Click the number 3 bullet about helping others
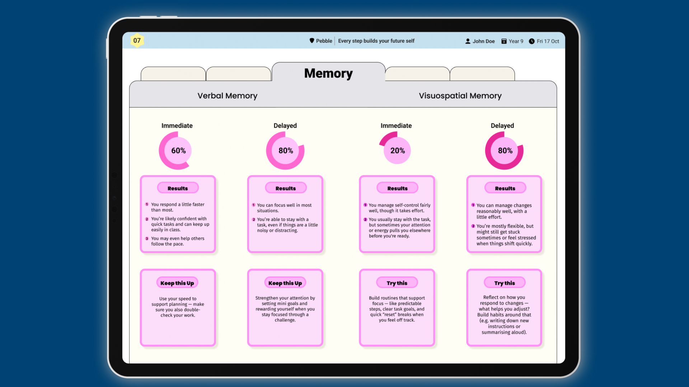This screenshot has height=387, width=689. [147, 238]
